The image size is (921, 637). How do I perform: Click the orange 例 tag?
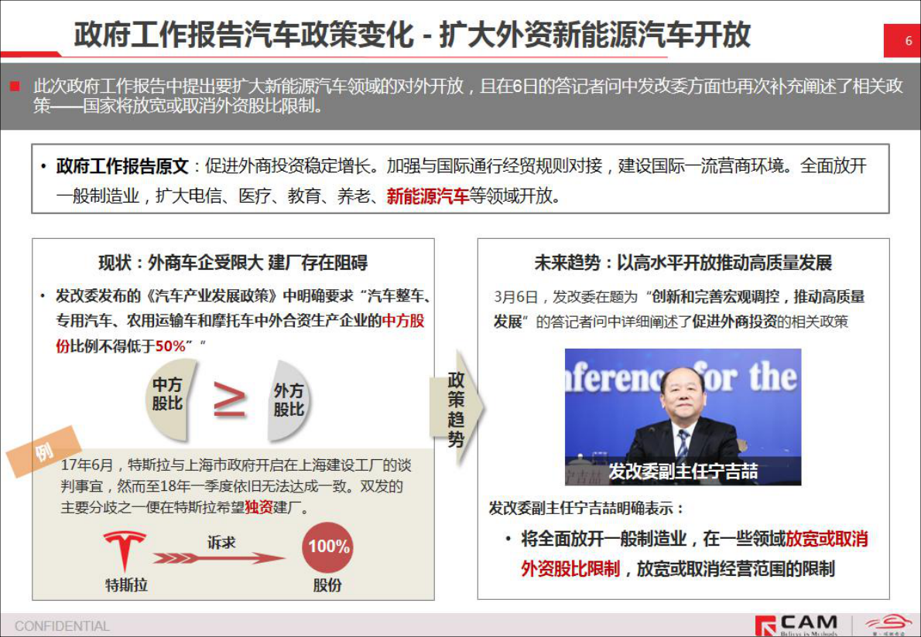[45, 451]
